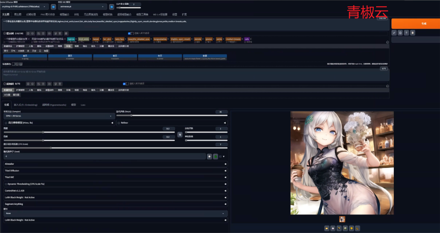440x233 pixels.
Task: Expand the Tiled Diffusion section
Action: pyautogui.click(x=115, y=171)
